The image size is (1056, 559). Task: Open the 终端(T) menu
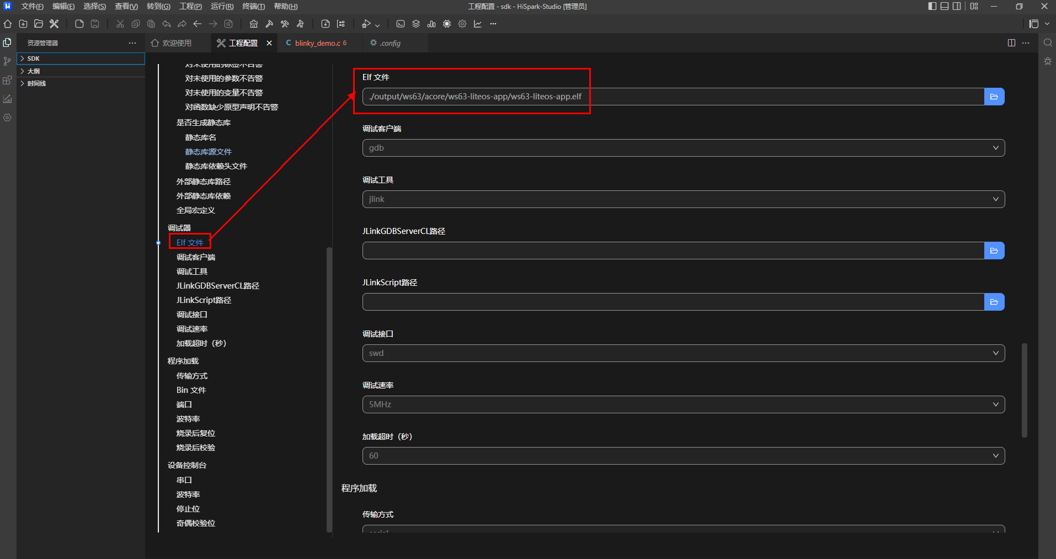pos(253,6)
